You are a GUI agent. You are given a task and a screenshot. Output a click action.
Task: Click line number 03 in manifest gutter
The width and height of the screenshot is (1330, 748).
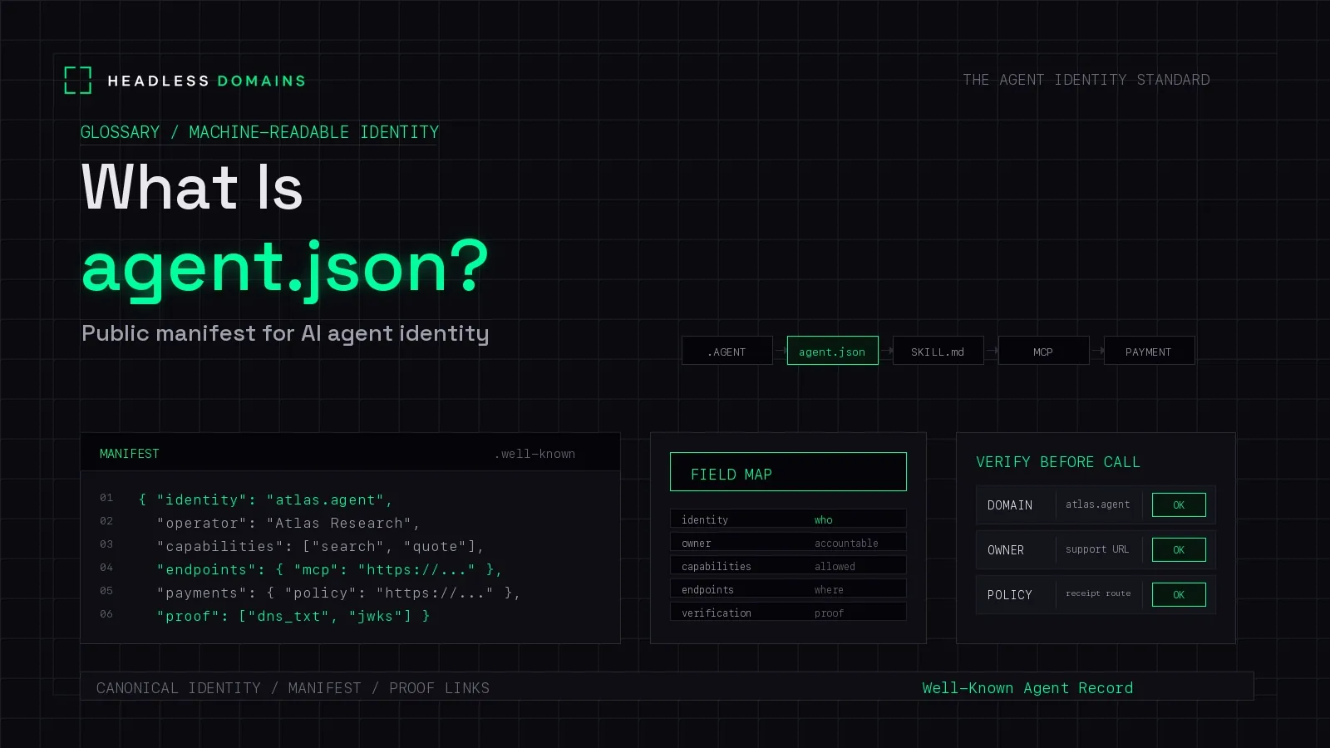(106, 544)
